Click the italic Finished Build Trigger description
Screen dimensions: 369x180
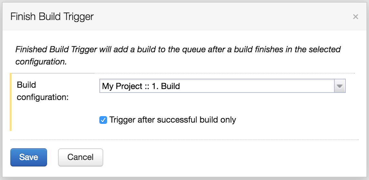click(178, 55)
